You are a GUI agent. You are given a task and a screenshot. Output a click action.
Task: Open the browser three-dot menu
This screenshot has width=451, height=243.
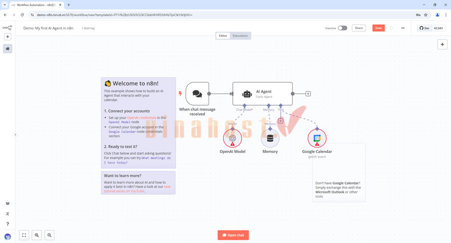(446, 15)
